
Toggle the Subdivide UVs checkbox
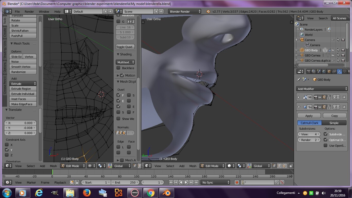(x=326, y=134)
